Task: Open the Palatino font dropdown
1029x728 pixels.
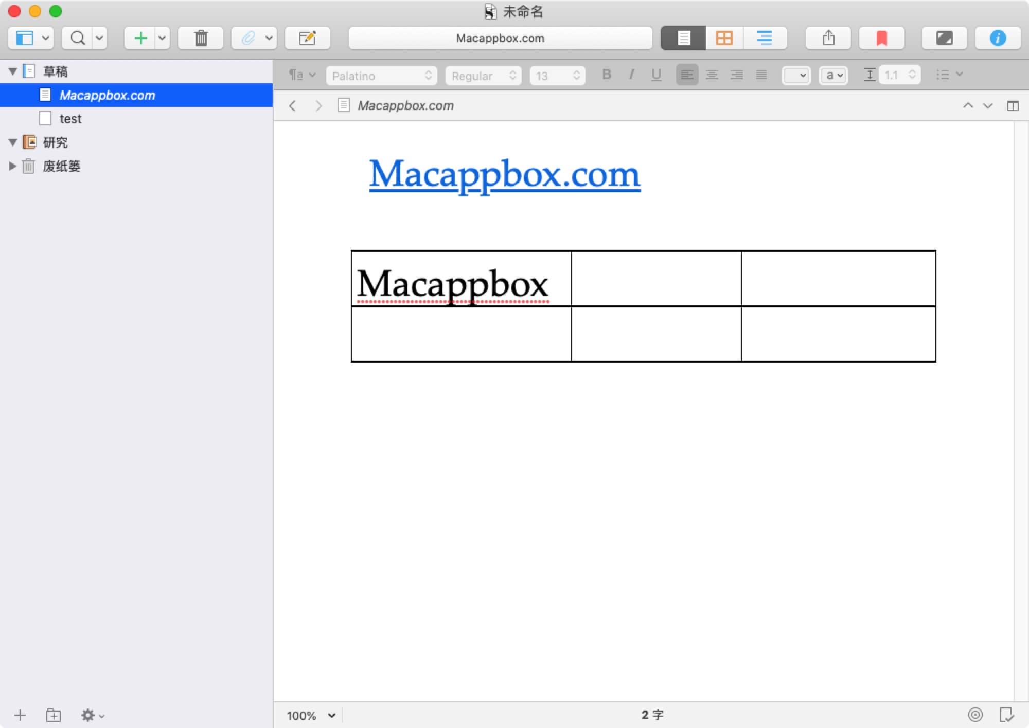Action: [x=381, y=76]
